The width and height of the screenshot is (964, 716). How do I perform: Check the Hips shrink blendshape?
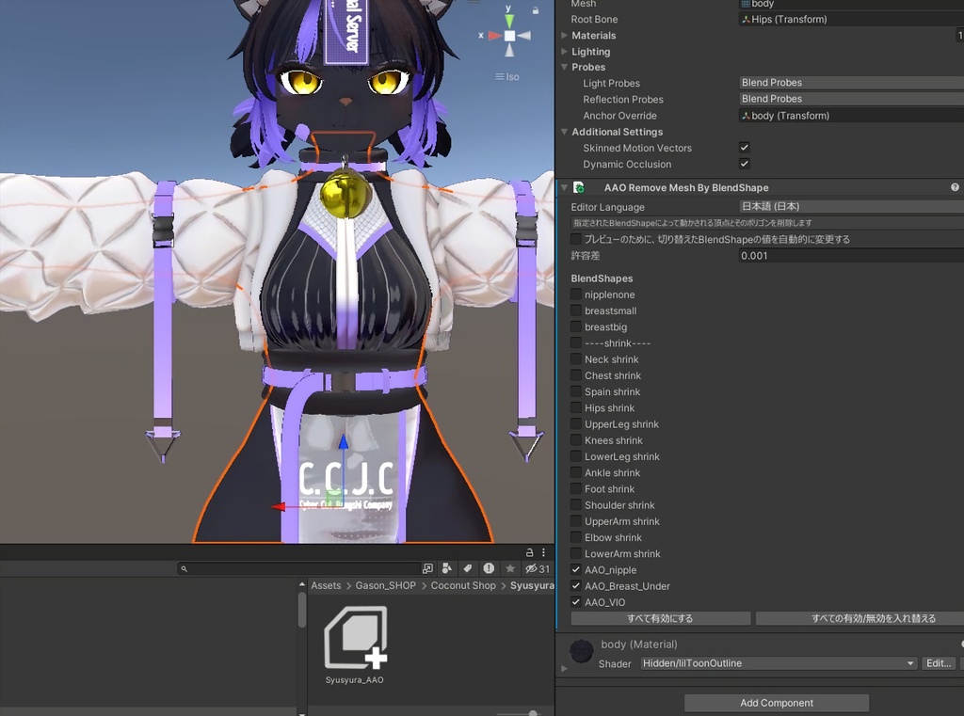pyautogui.click(x=576, y=407)
